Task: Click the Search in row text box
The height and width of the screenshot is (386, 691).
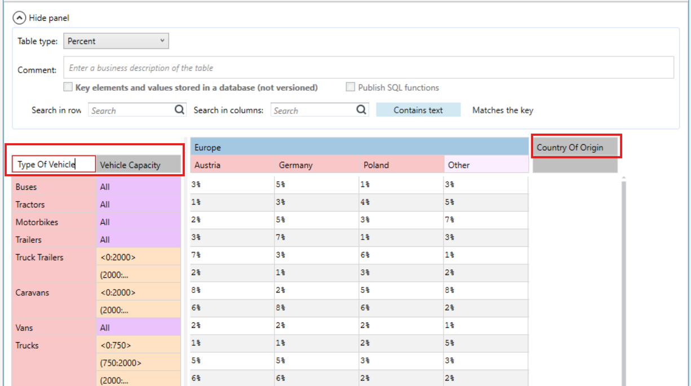Action: [131, 110]
